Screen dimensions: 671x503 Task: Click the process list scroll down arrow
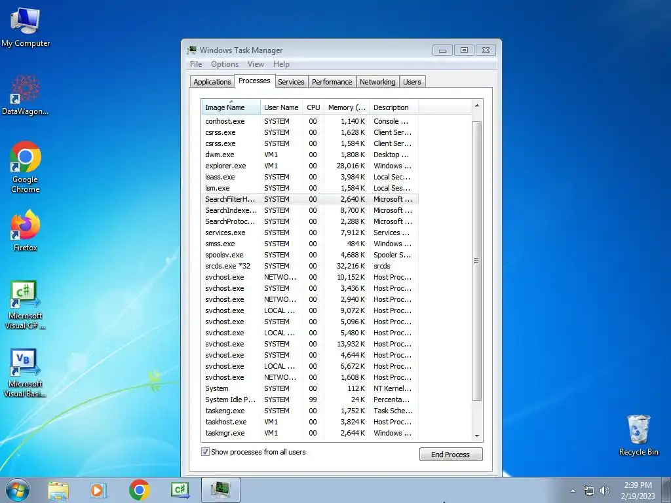477,436
